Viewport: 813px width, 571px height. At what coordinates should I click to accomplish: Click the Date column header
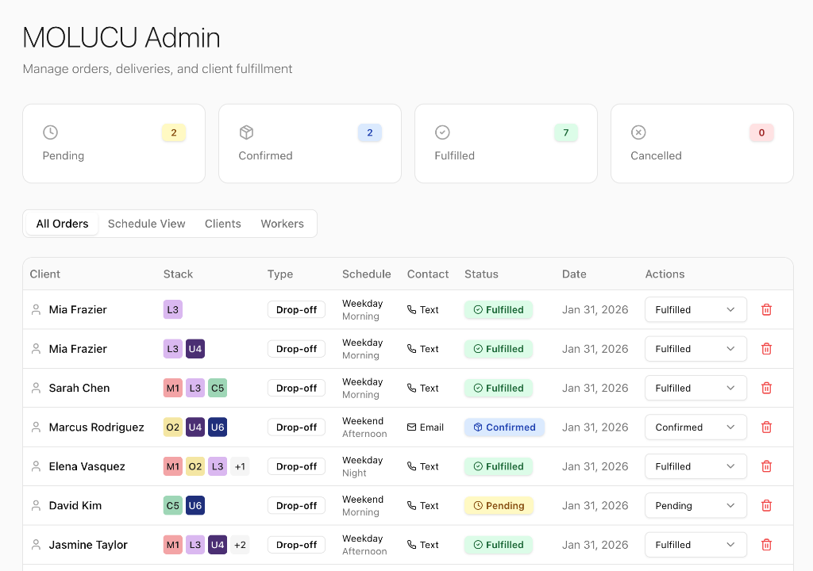(x=574, y=274)
